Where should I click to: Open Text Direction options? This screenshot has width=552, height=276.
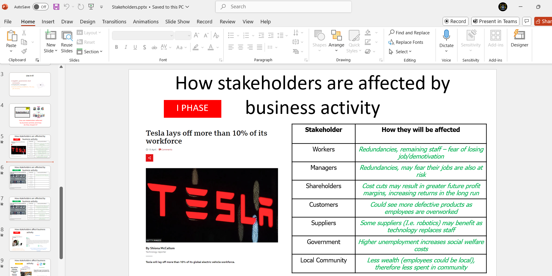[x=298, y=33]
